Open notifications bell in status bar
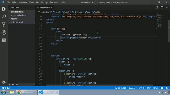This screenshot has width=170, height=95. tap(167, 88)
